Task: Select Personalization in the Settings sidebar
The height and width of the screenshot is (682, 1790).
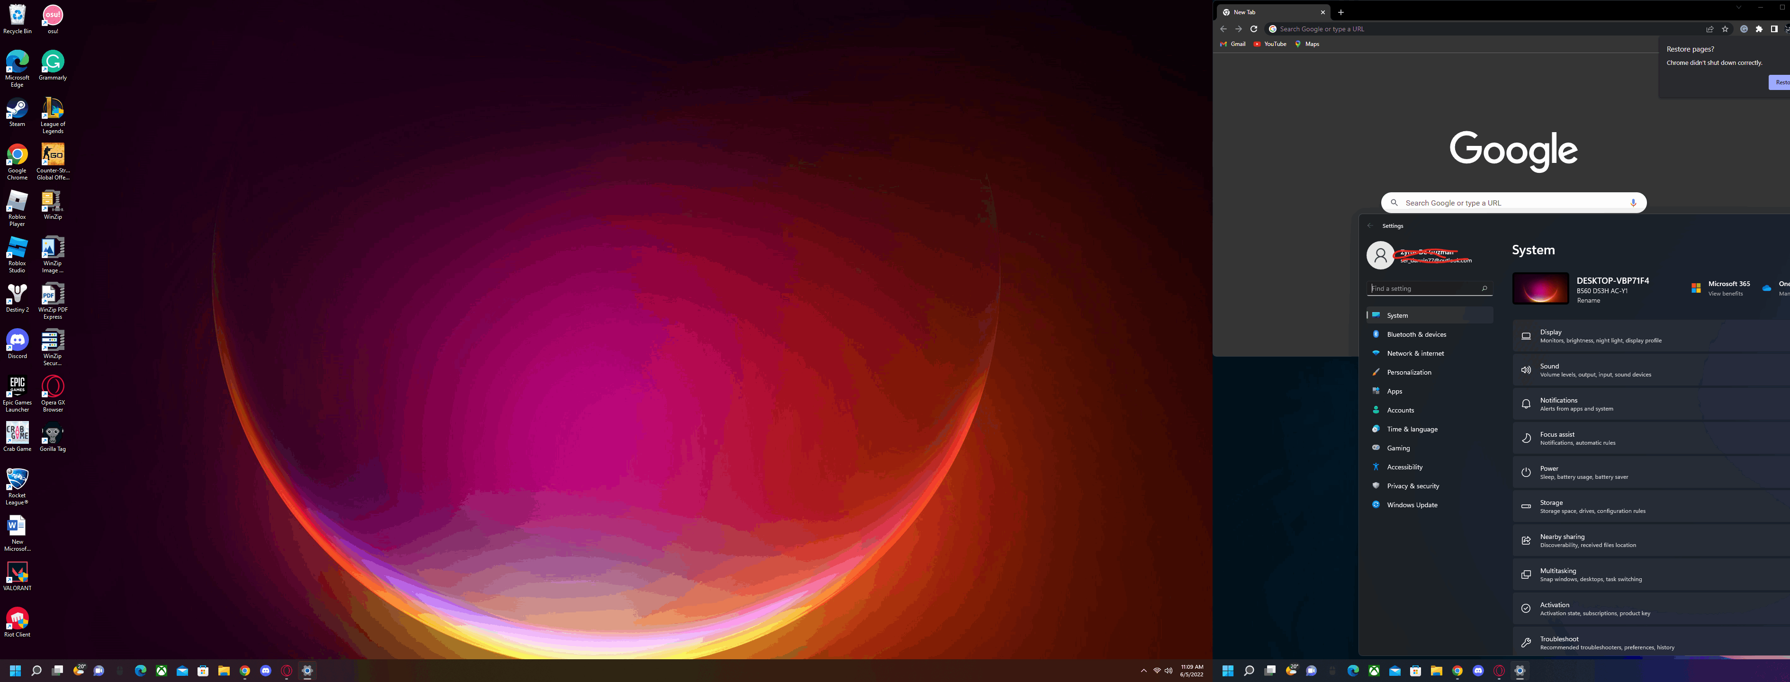Action: pos(1430,372)
